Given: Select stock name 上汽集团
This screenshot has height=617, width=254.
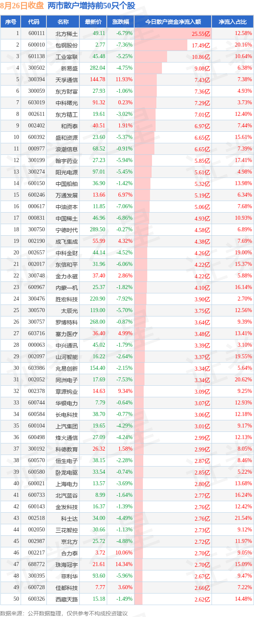Looking at the screenshot, I should (67, 426).
